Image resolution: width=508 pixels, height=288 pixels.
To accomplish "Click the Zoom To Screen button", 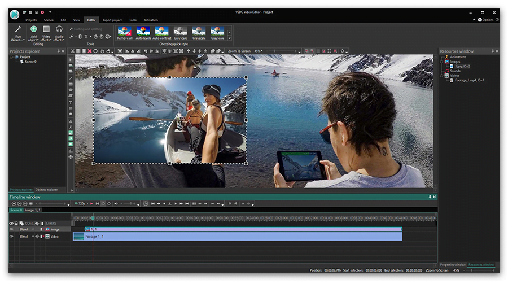I will 239,51.
